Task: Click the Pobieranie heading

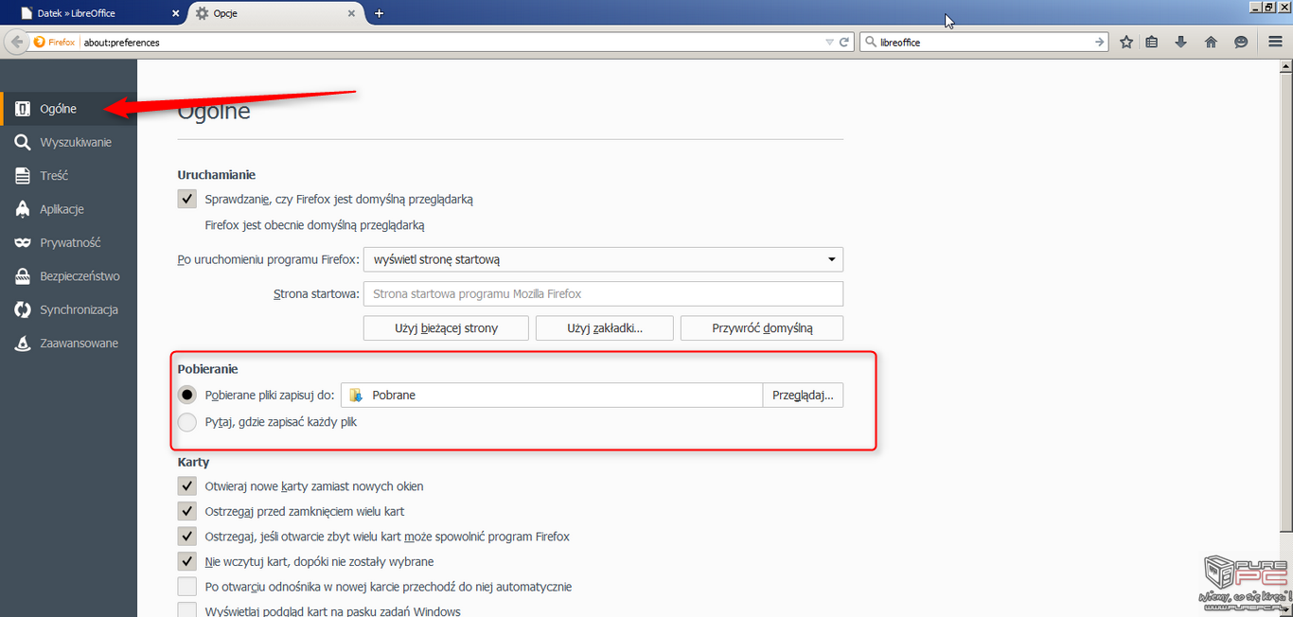Action: 208,369
